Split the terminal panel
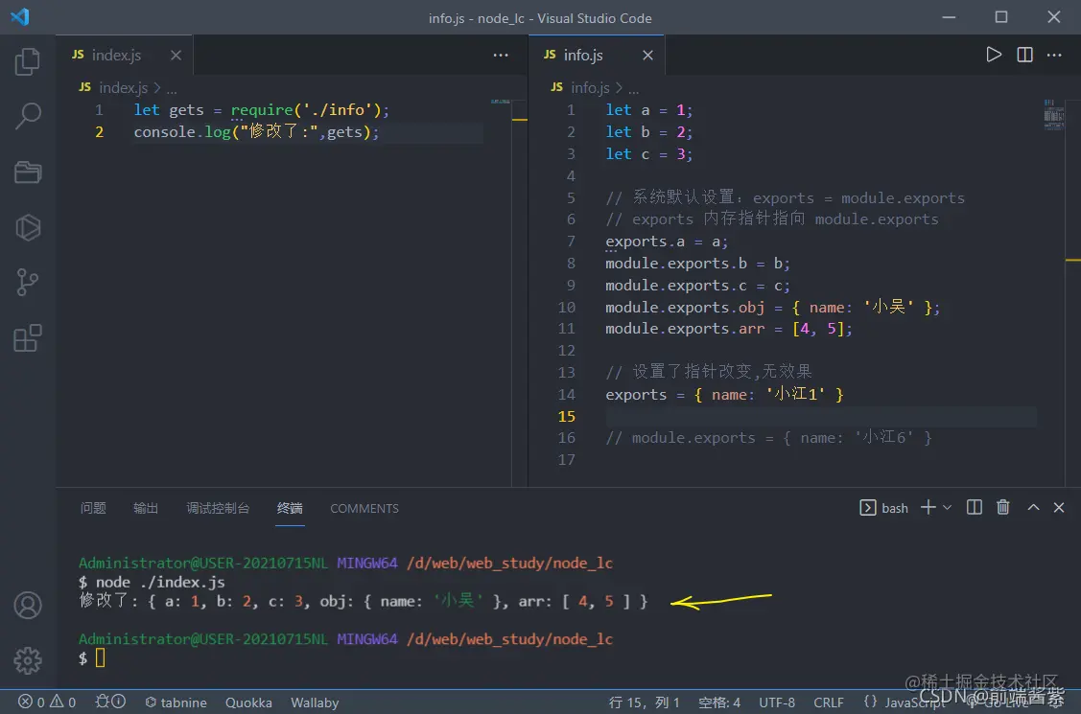Viewport: 1081px width, 714px height. [x=975, y=507]
